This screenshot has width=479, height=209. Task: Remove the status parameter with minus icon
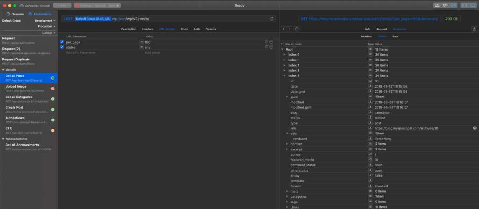(271, 47)
